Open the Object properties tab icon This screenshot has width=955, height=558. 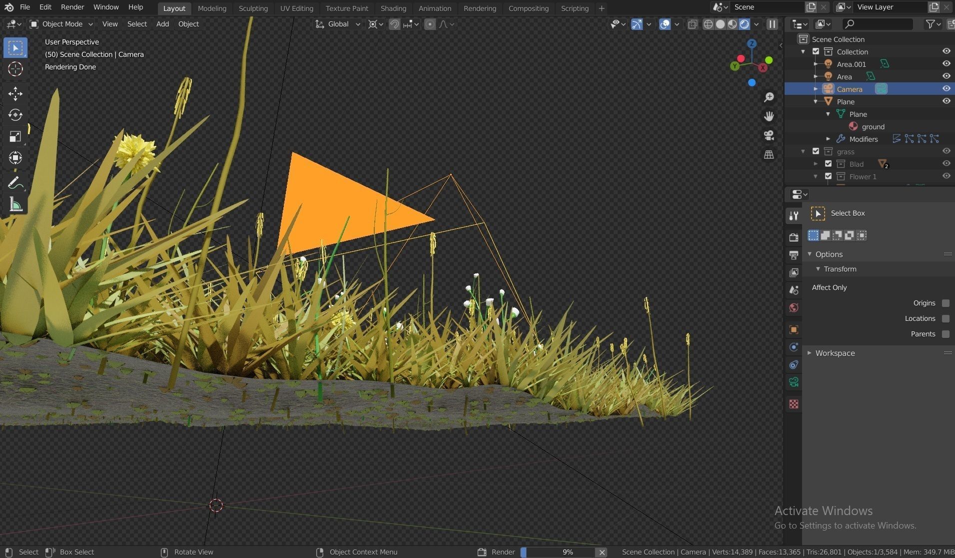(794, 329)
